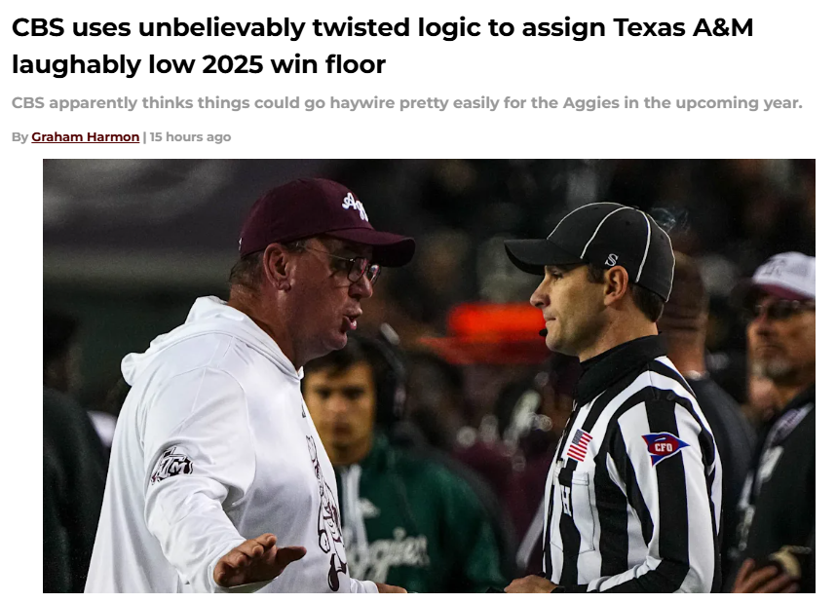Select the gray subtitle about the Aggies
Viewport: 836px width, 603px height.
407,102
